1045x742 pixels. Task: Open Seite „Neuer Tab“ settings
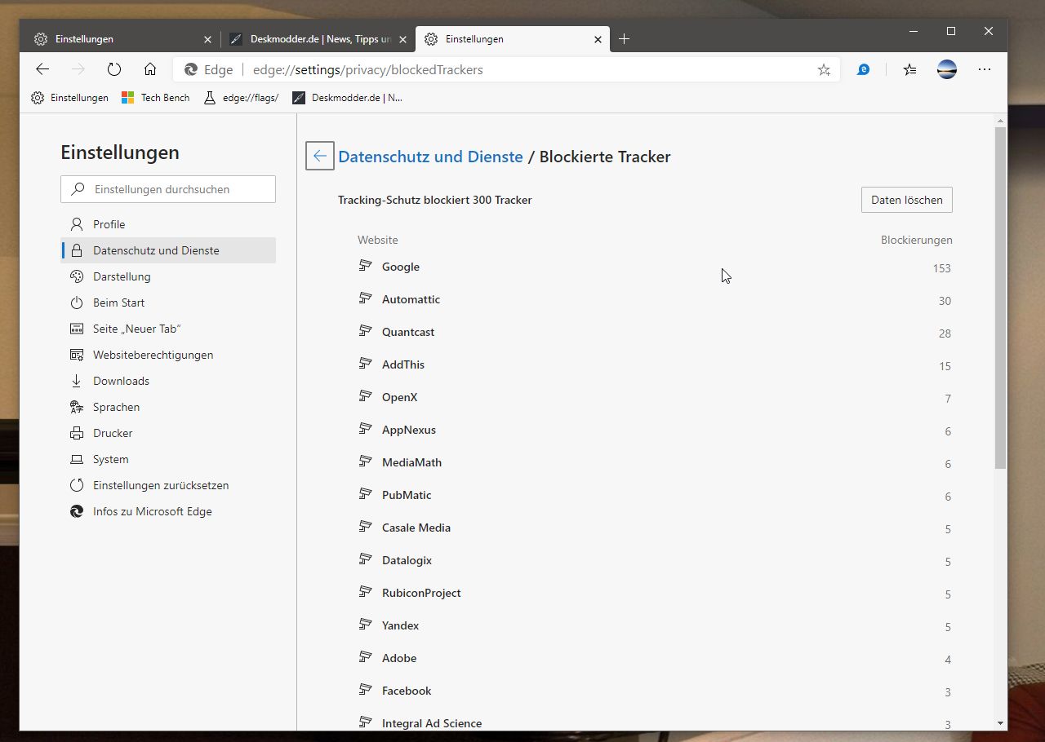pyautogui.click(x=168, y=329)
